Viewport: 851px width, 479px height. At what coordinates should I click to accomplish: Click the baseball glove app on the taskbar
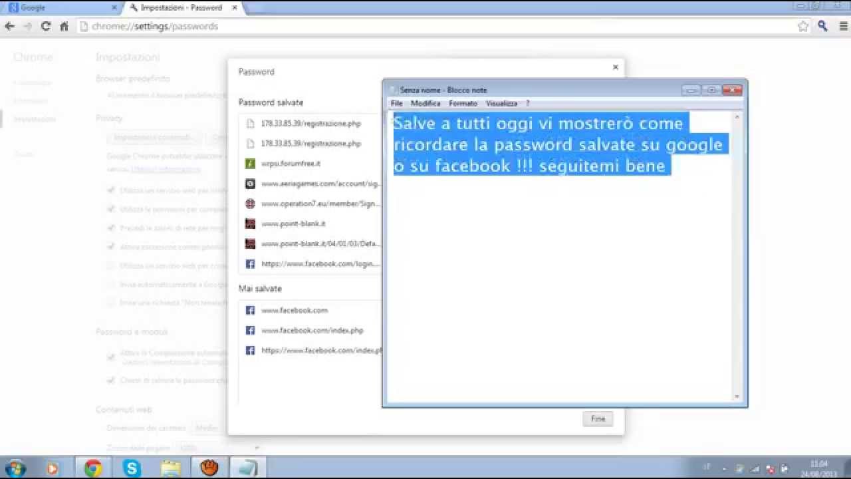pos(209,468)
